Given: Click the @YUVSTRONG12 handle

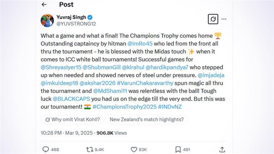Looking at the screenshot, I should click(x=75, y=24).
